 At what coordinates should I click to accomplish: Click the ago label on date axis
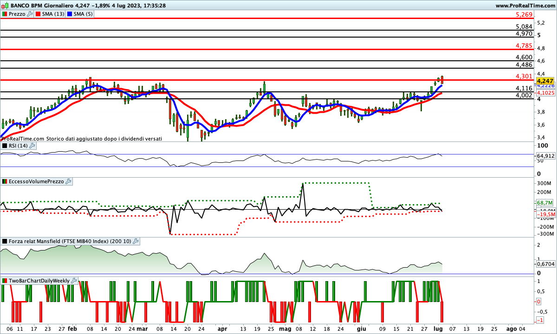[x=511, y=328]
